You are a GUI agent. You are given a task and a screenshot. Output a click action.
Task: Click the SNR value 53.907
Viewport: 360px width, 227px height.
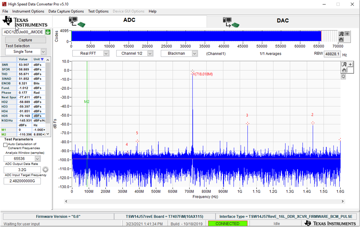tap(24, 65)
